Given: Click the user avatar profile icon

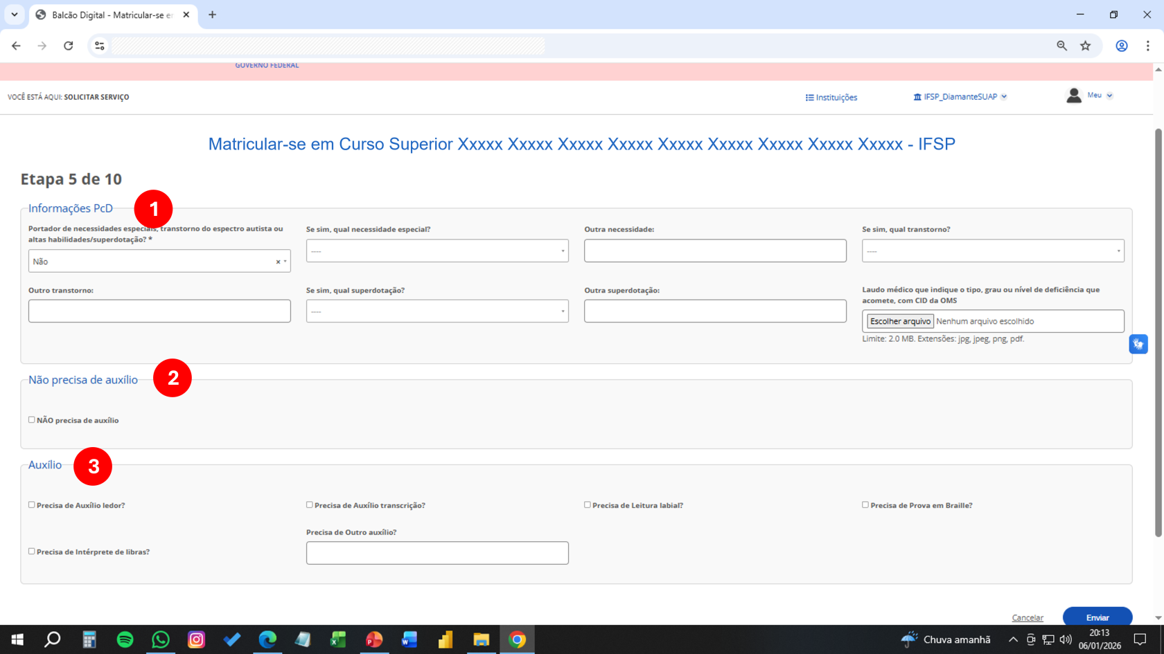Looking at the screenshot, I should [1073, 96].
